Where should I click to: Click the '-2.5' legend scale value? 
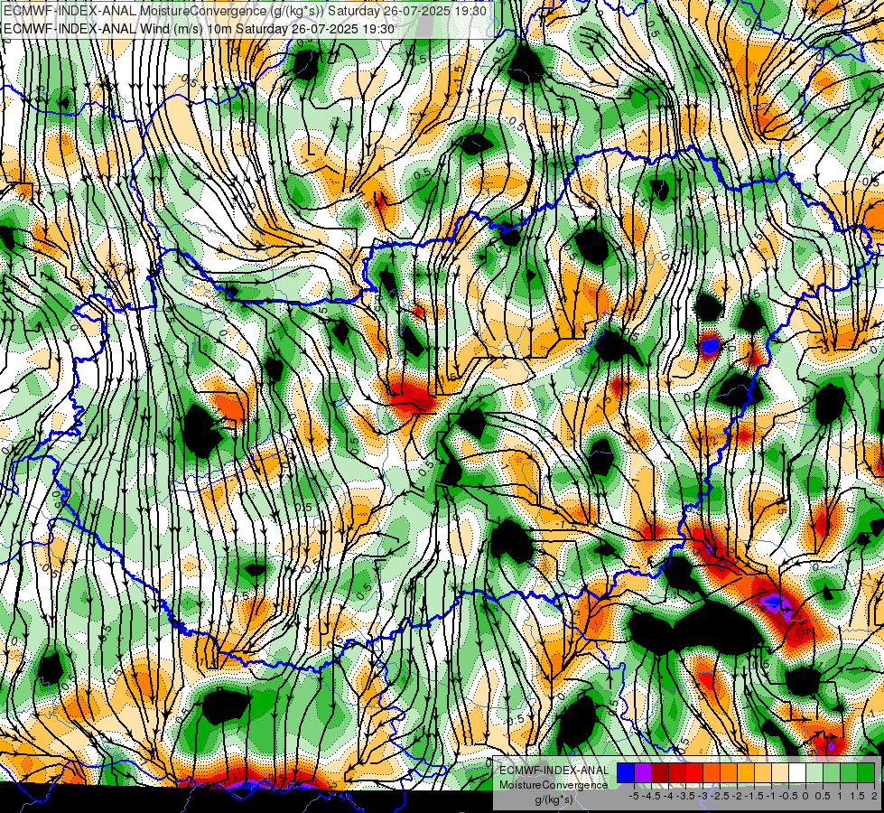721,796
